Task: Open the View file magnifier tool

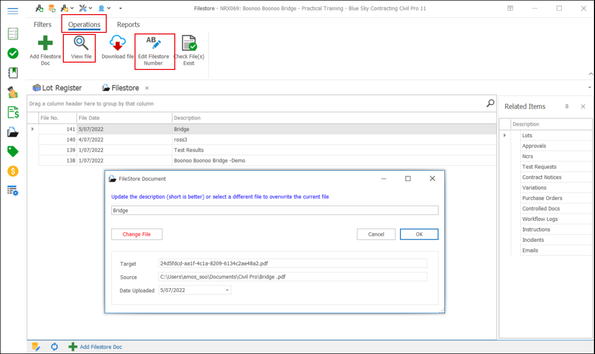Action: click(x=81, y=44)
